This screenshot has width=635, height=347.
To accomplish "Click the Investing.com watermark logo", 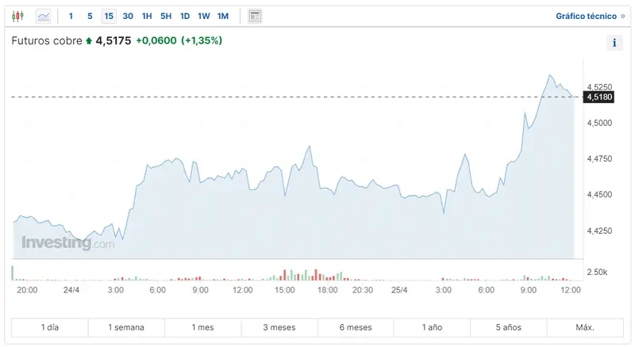I will [x=67, y=243].
